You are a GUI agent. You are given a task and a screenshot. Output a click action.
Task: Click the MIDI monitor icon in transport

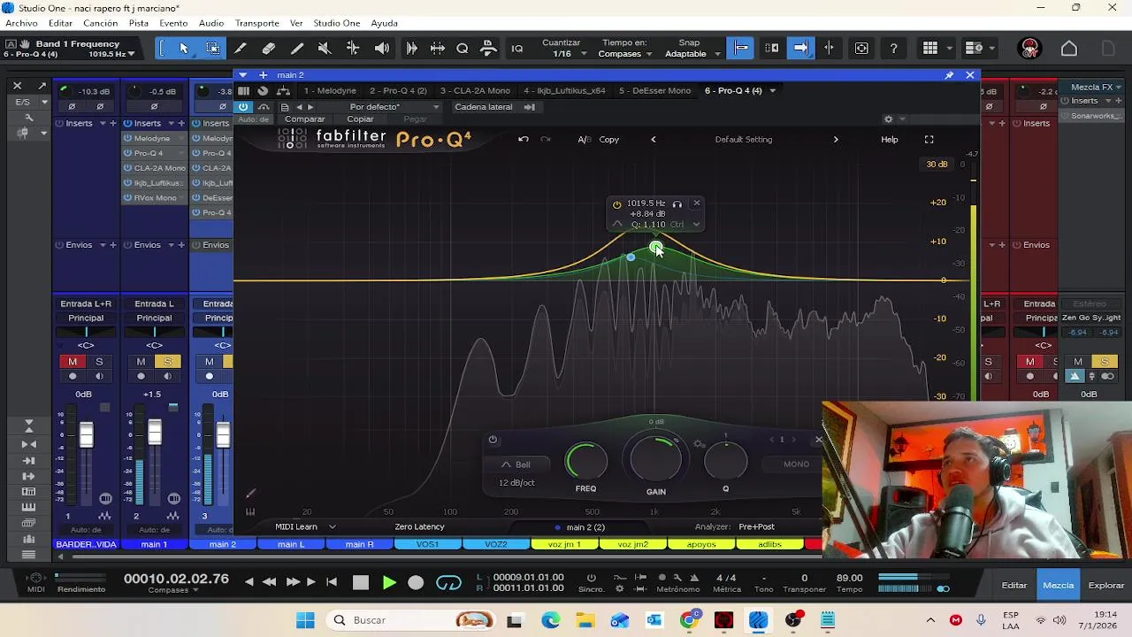pos(35,579)
